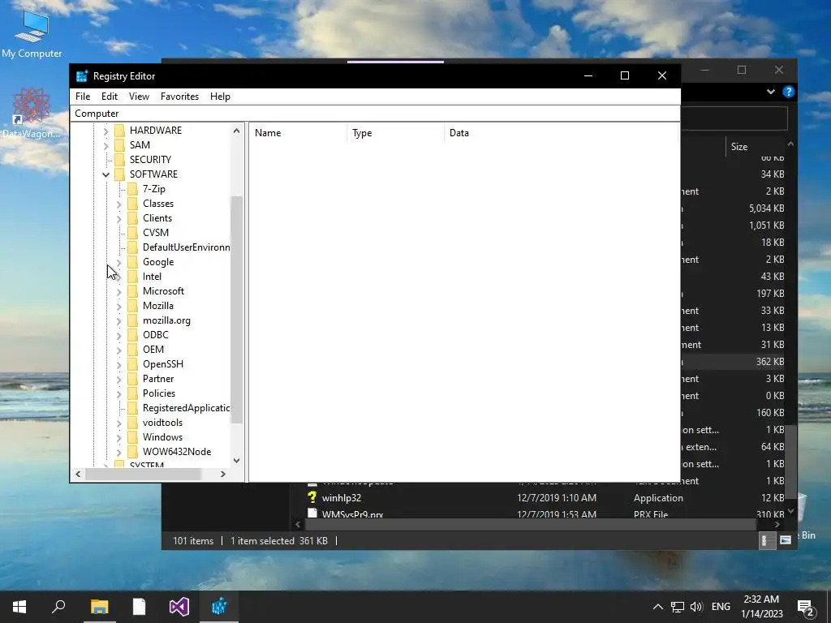Image resolution: width=831 pixels, height=623 pixels.
Task: Show hidden system tray icons
Action: (657, 607)
